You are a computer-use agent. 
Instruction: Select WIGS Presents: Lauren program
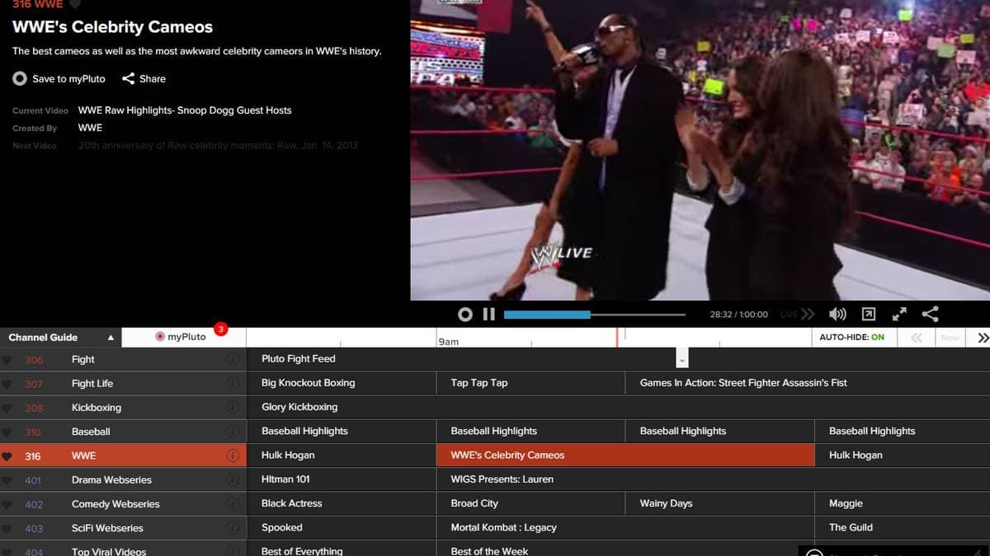pos(713,479)
